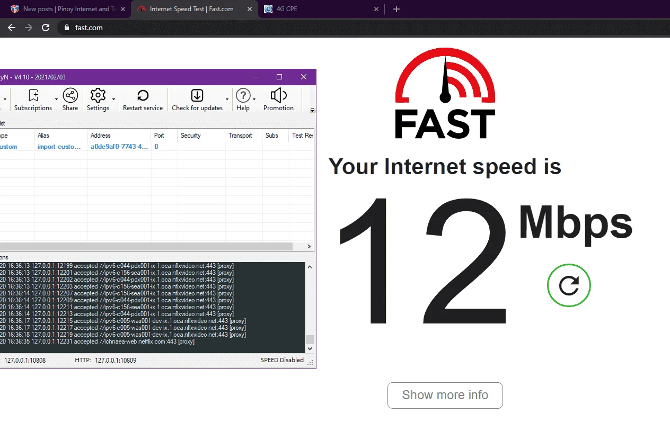
Task: Sort the server list by Address column
Action: tap(119, 136)
